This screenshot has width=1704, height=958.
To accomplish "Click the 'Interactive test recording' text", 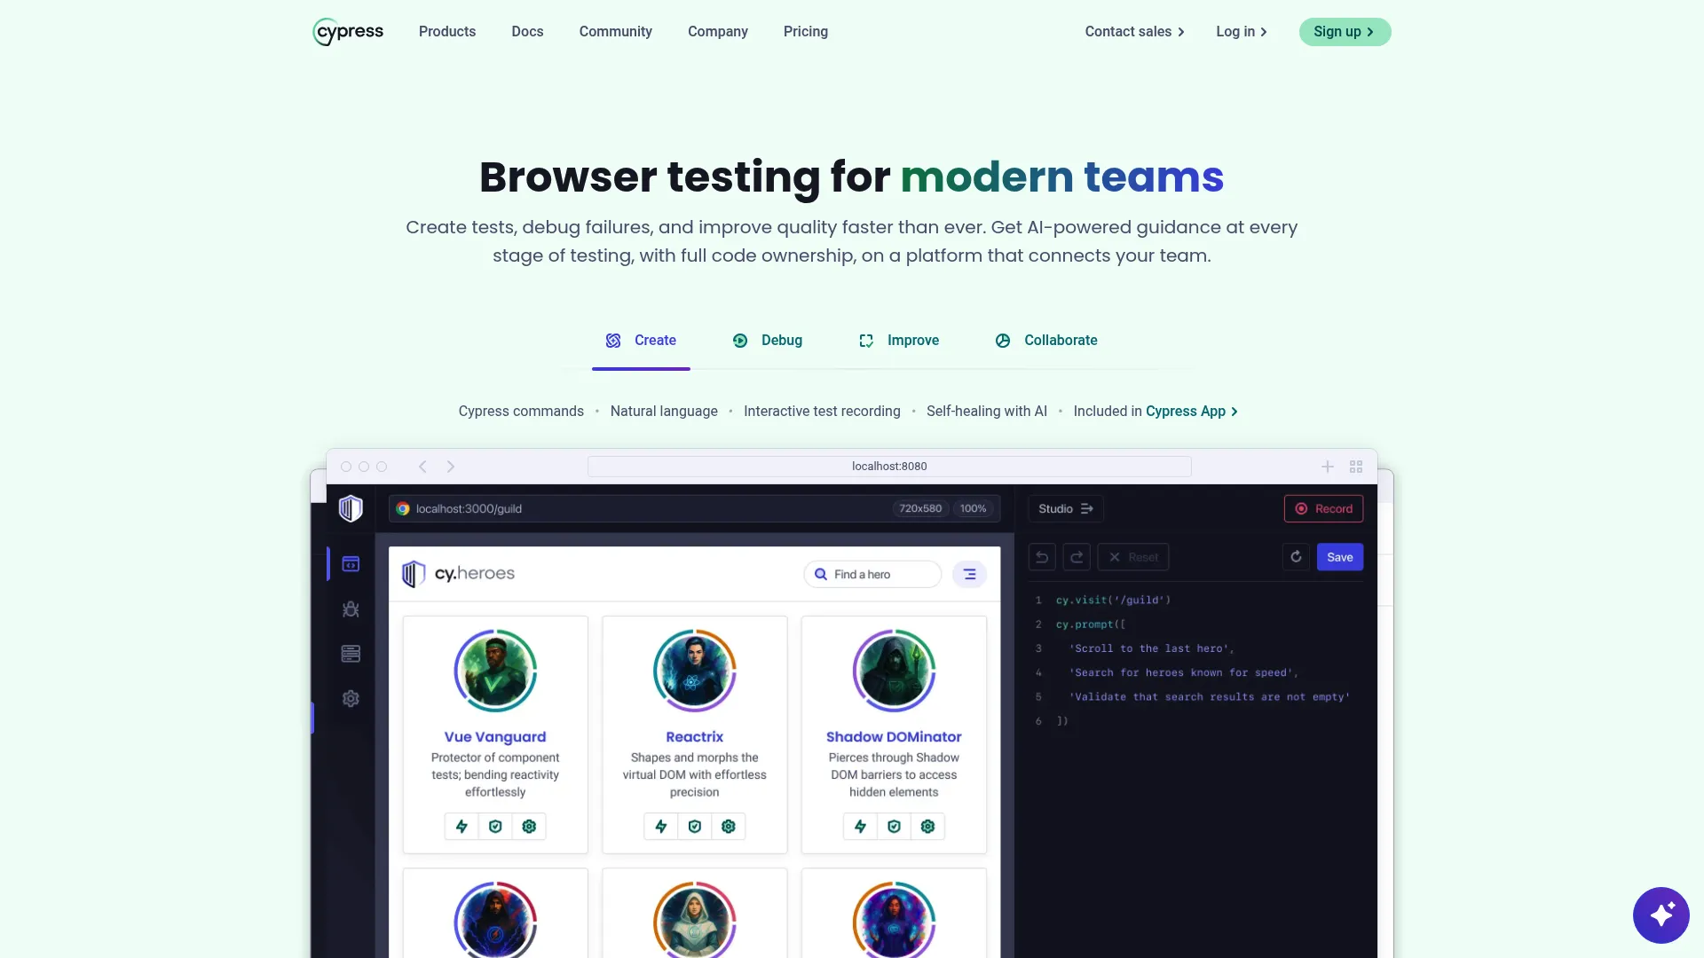I will 822,412.
